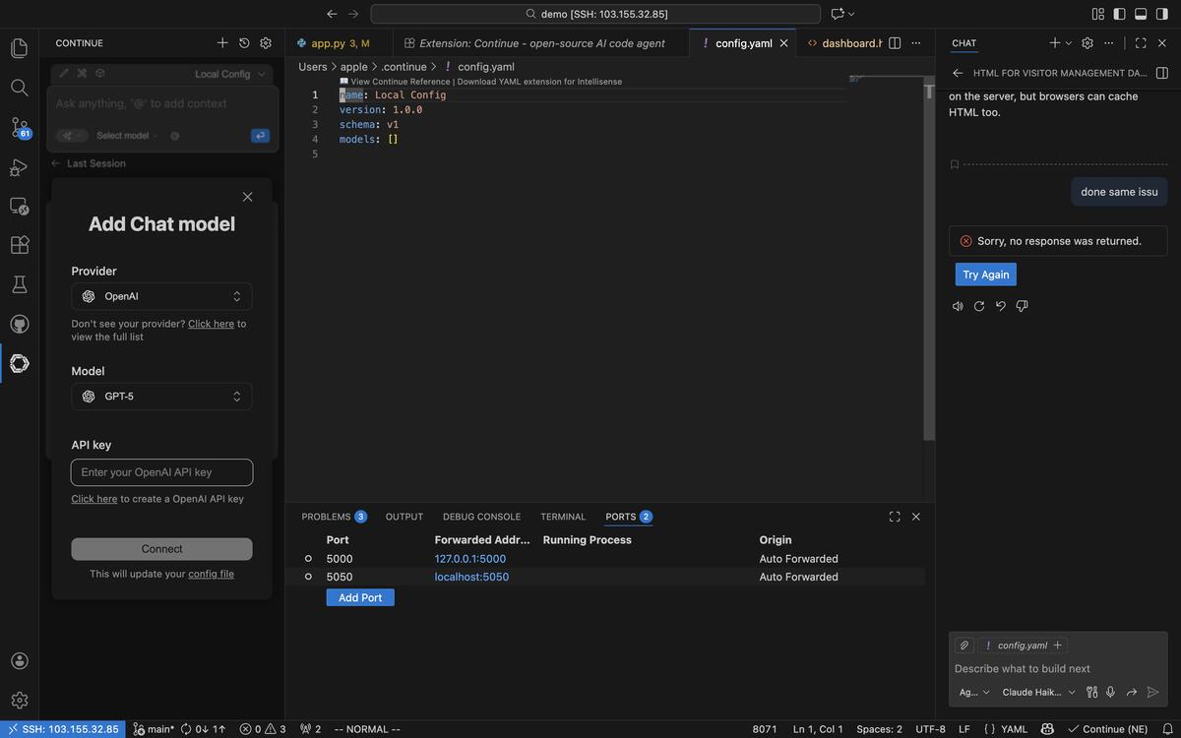
Task: Click the thumbs down feedback icon
Action: tap(1022, 306)
